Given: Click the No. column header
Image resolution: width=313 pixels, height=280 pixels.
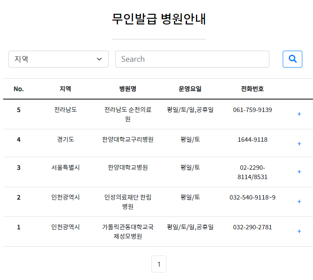Looking at the screenshot, I should pyautogui.click(x=19, y=89).
